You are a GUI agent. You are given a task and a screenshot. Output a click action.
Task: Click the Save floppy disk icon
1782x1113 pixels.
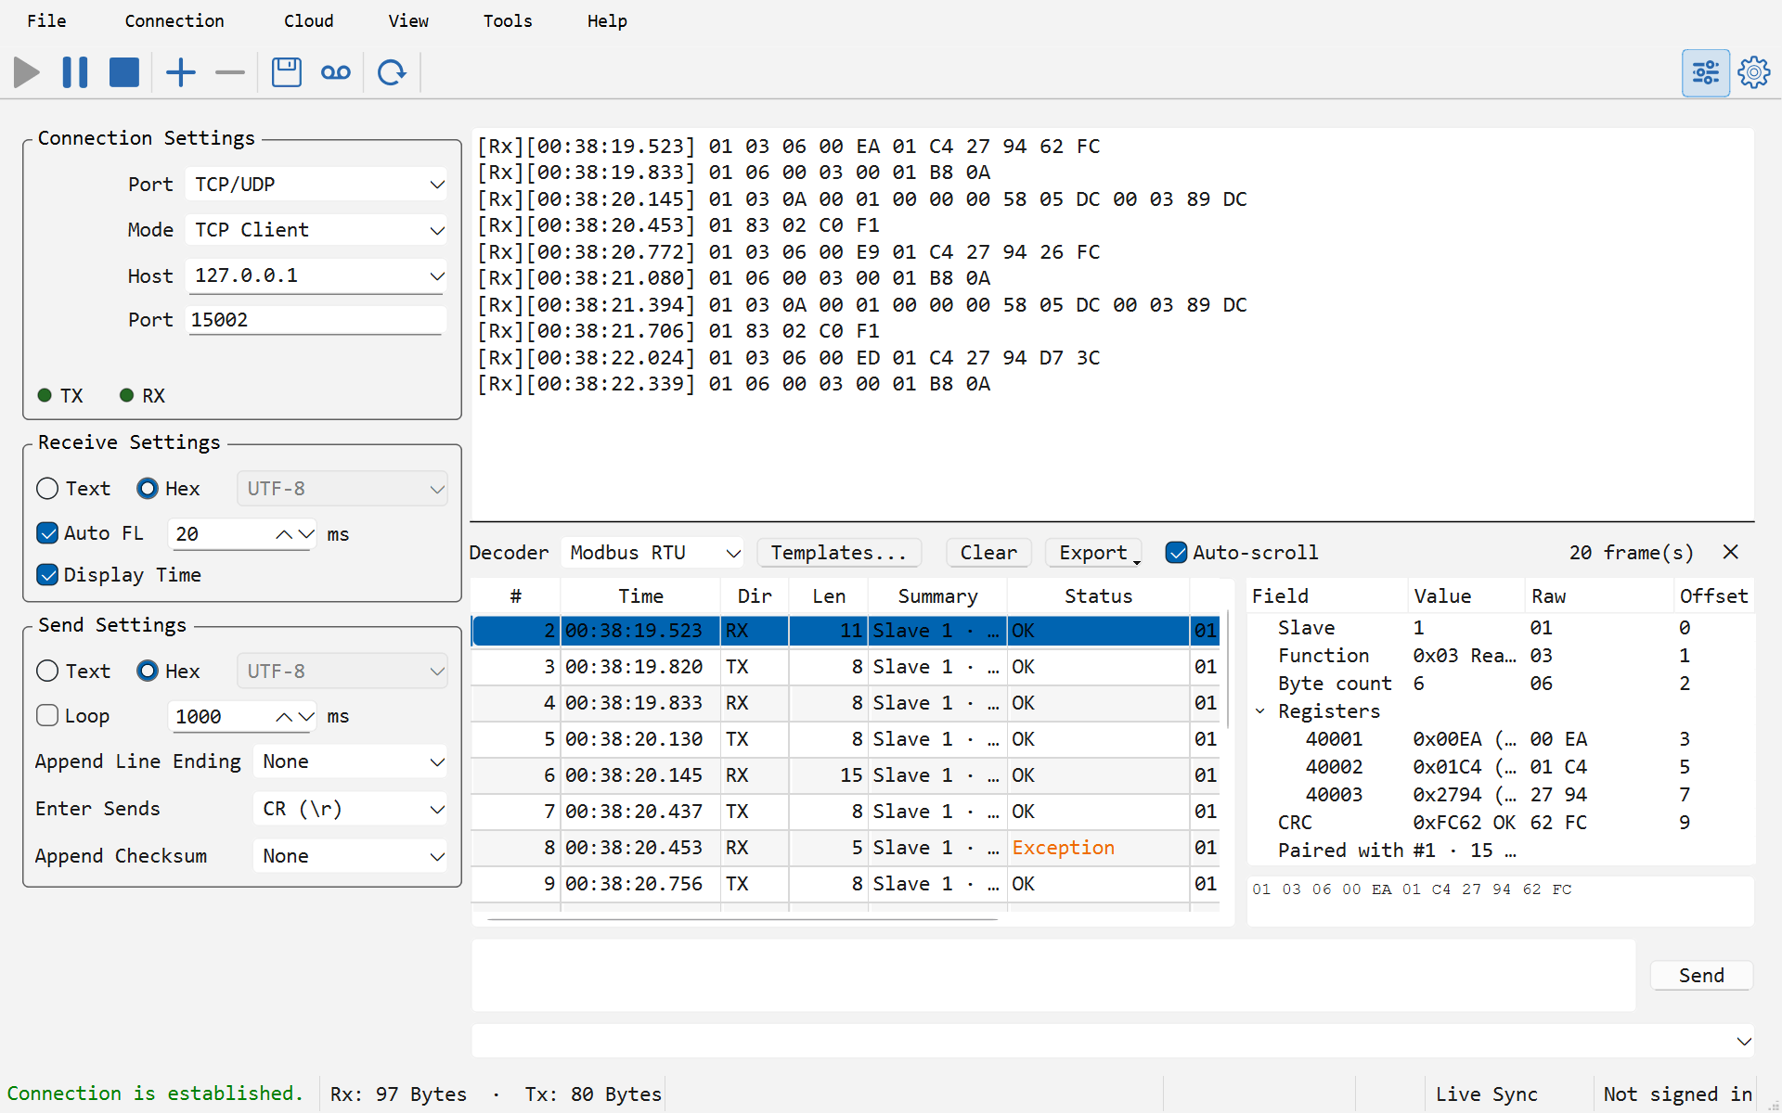tap(287, 72)
